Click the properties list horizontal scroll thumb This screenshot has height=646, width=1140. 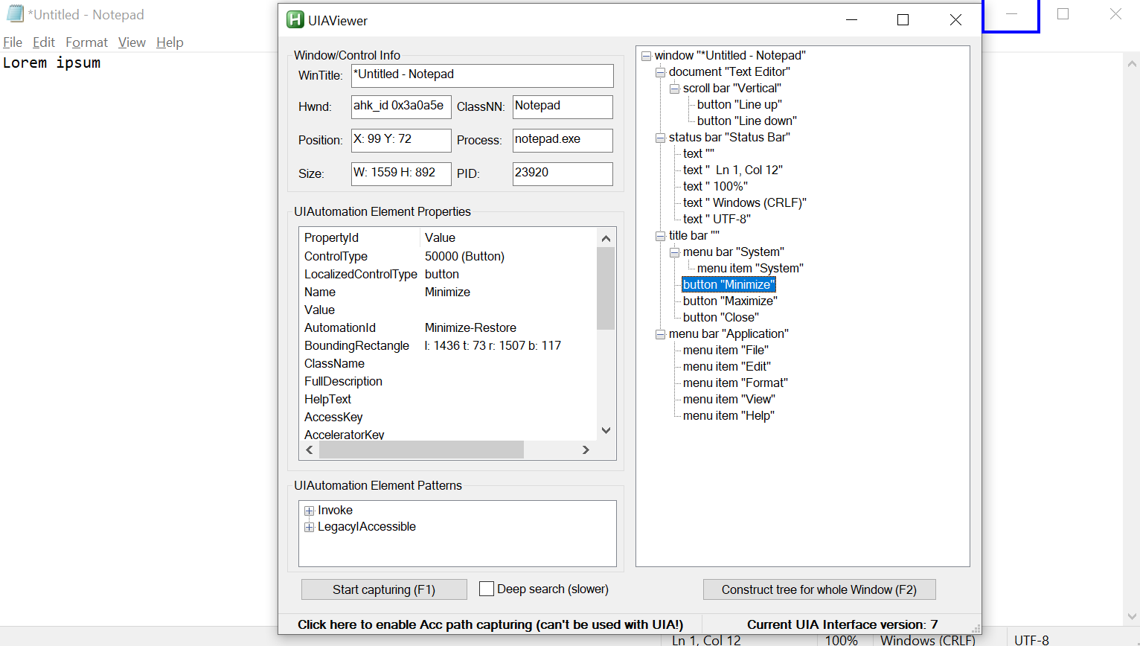point(421,450)
